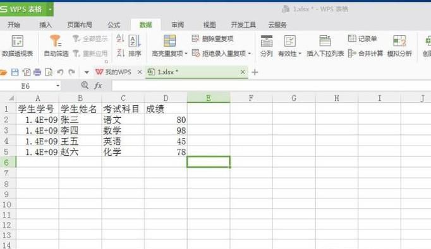Click the Select All corner triangle
The width and height of the screenshot is (431, 249).
(11, 98)
